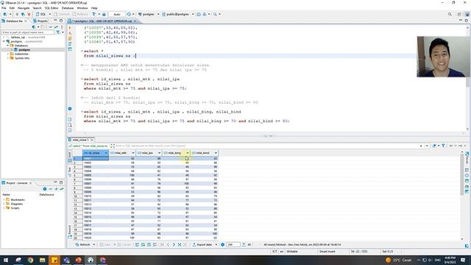Viewport: 471px width, 265px height.
Task: Open the Navigate menu
Action: pos(24,8)
